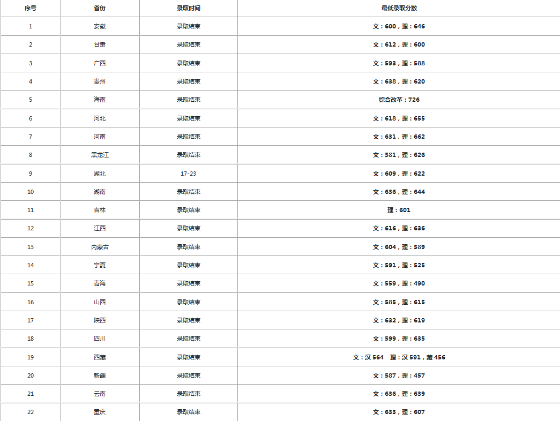
Task: Click the 省份 column header
Action: (100, 8)
